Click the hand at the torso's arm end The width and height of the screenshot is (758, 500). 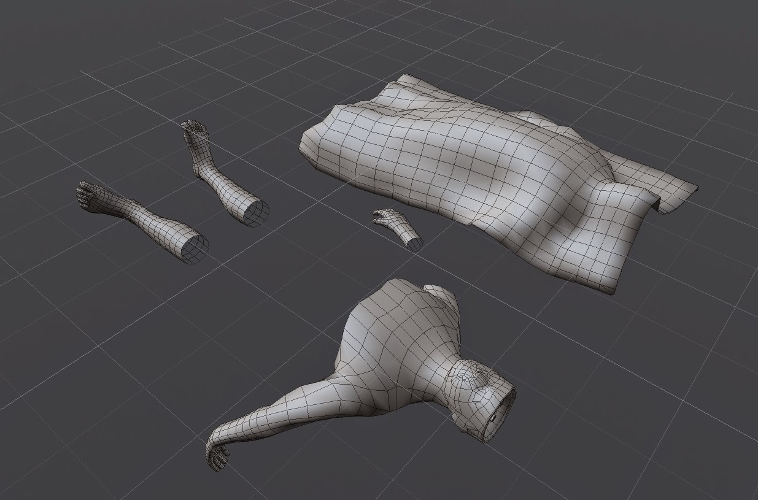coord(217,455)
